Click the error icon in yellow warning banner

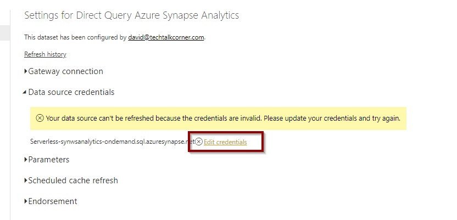pyautogui.click(x=40, y=119)
